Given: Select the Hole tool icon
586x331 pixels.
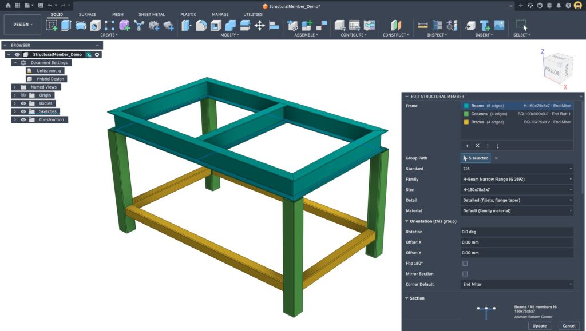Looking at the screenshot, I should click(96, 25).
